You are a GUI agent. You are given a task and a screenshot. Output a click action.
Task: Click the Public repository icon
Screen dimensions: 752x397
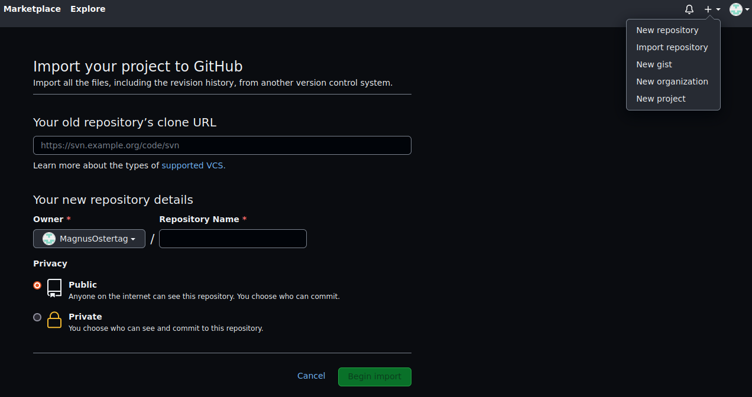coord(54,288)
